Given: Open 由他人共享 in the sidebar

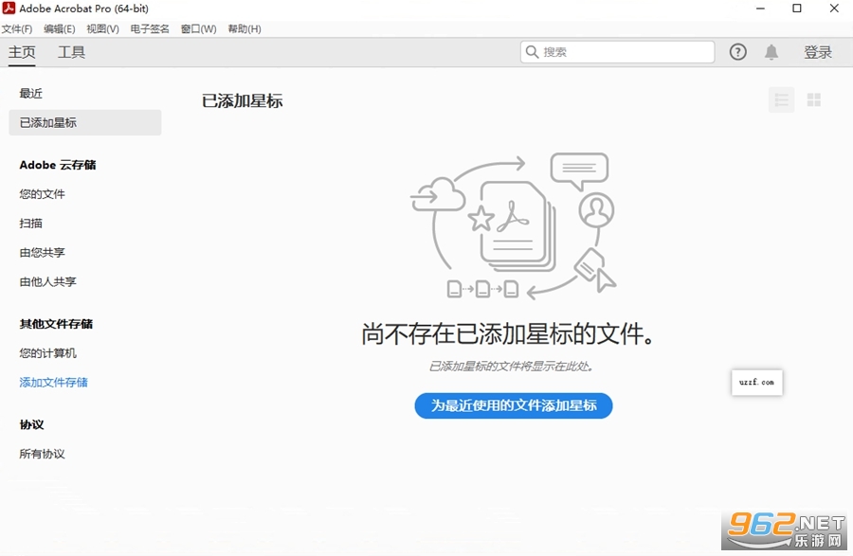Looking at the screenshot, I should tap(48, 282).
